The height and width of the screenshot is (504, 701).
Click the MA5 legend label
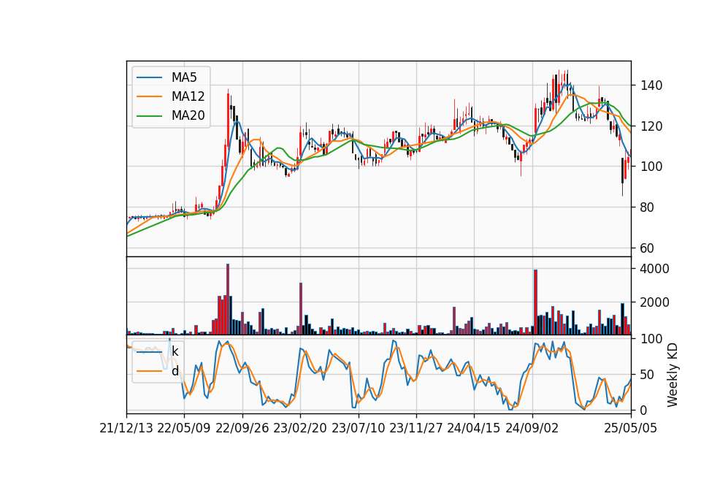click(x=184, y=77)
